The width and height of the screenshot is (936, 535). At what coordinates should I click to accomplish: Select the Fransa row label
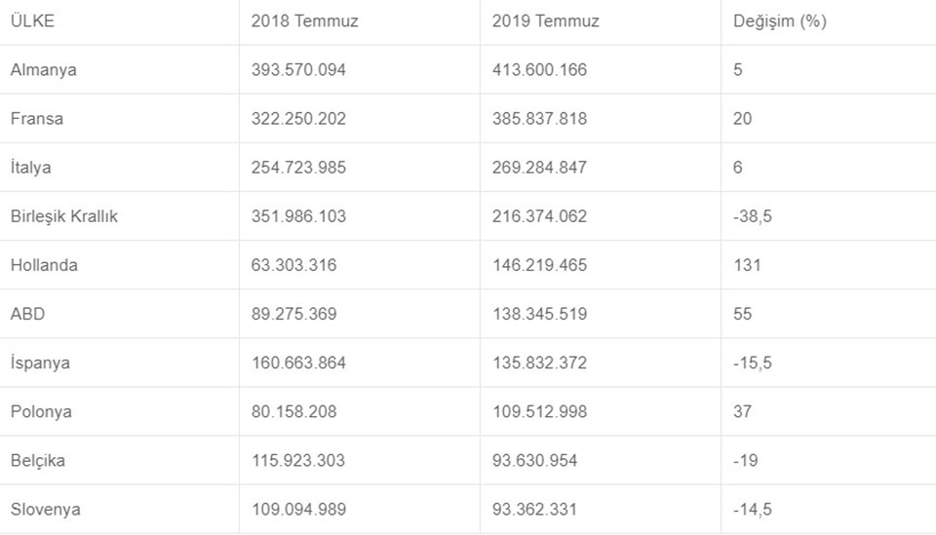pyautogui.click(x=36, y=119)
